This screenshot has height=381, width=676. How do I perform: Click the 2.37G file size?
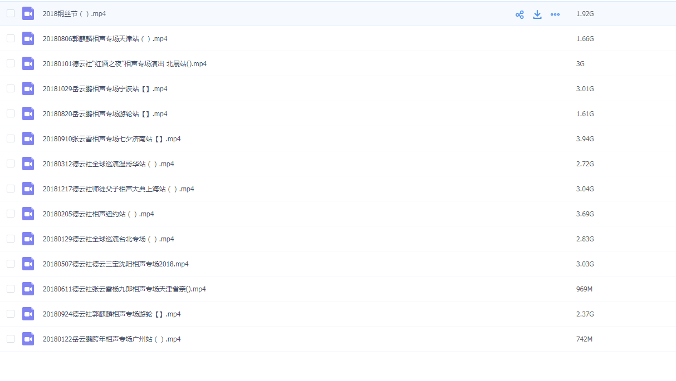585,314
